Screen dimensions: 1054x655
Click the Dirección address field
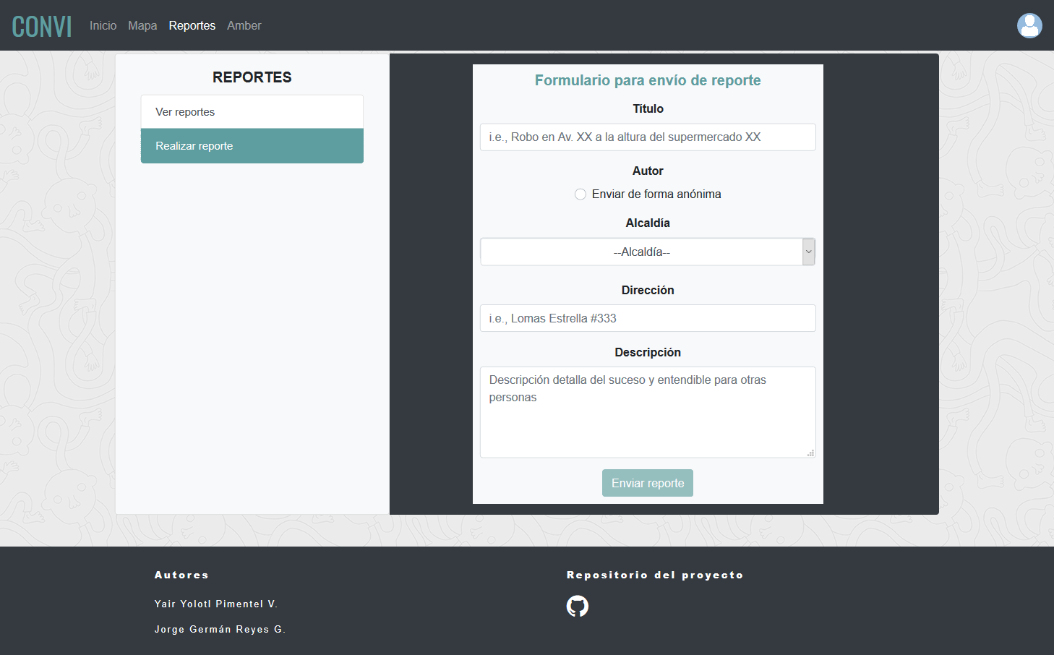[x=648, y=318]
